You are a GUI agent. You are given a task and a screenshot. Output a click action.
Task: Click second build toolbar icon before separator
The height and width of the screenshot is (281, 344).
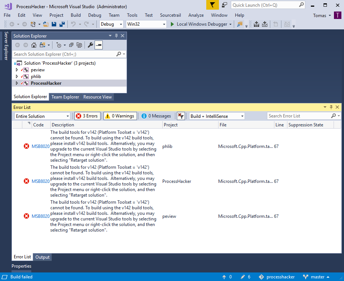point(265,24)
